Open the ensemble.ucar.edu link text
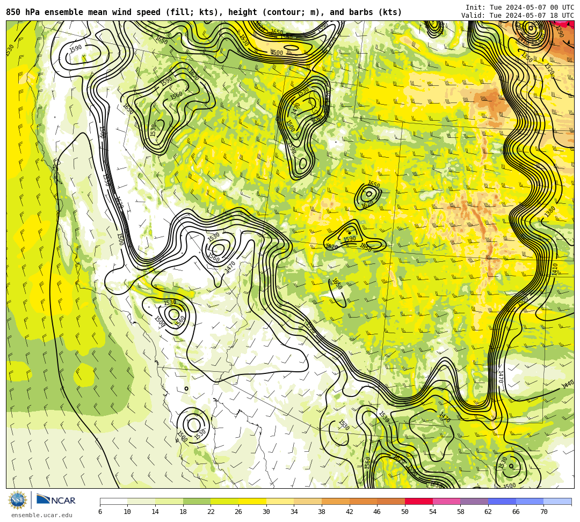Viewport: 580px width, 522px height. coord(42,515)
